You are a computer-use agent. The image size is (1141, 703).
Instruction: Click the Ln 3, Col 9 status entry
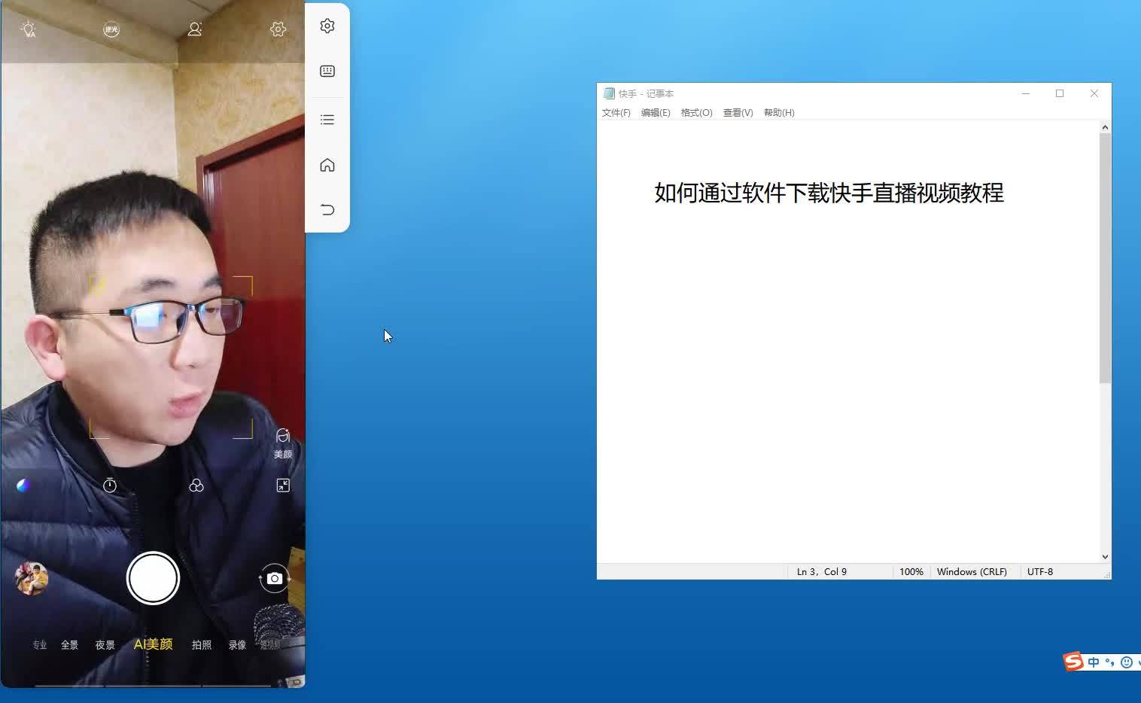822,572
